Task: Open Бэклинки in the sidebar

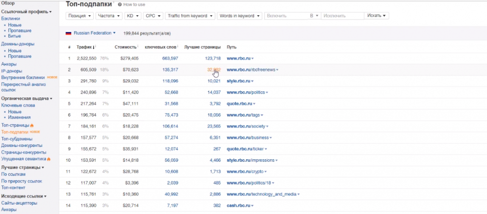Action: (x=10, y=19)
